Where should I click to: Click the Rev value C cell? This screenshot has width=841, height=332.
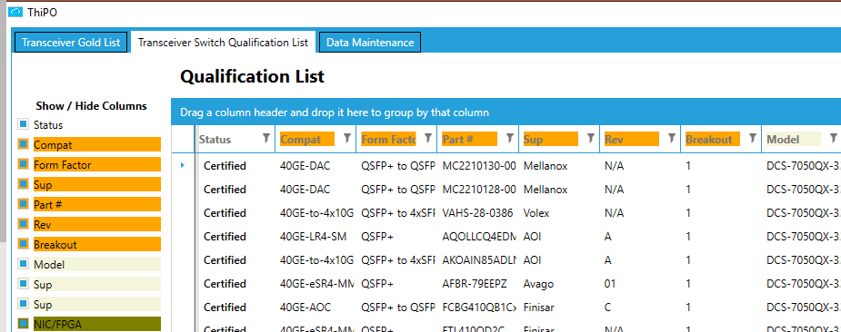[607, 308]
